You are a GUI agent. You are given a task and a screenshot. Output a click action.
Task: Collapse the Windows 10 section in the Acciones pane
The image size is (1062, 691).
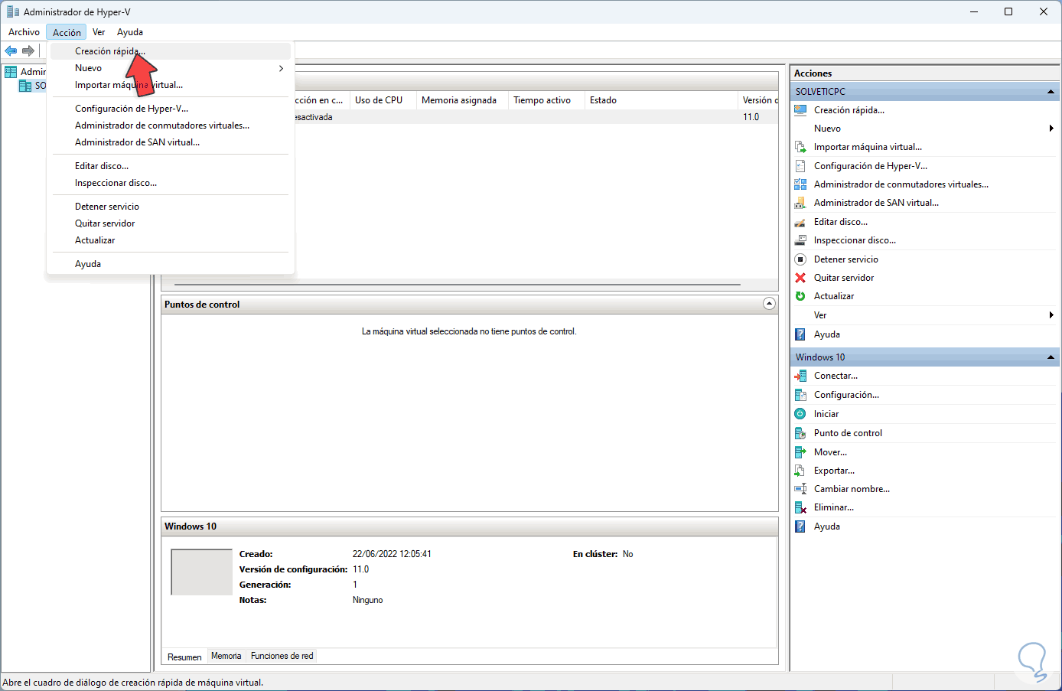pyautogui.click(x=1051, y=357)
